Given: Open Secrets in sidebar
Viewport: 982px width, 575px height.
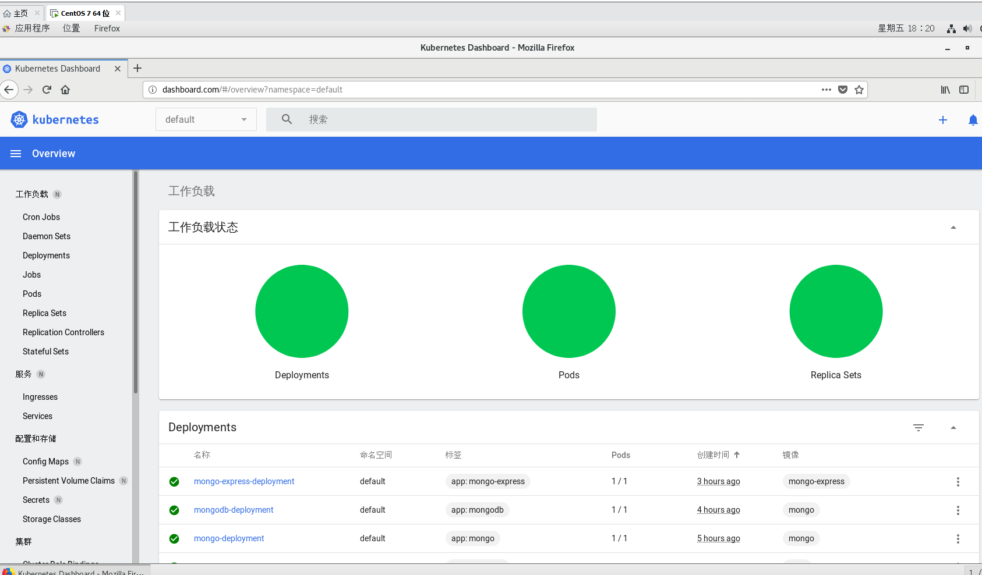Looking at the screenshot, I should coord(36,500).
